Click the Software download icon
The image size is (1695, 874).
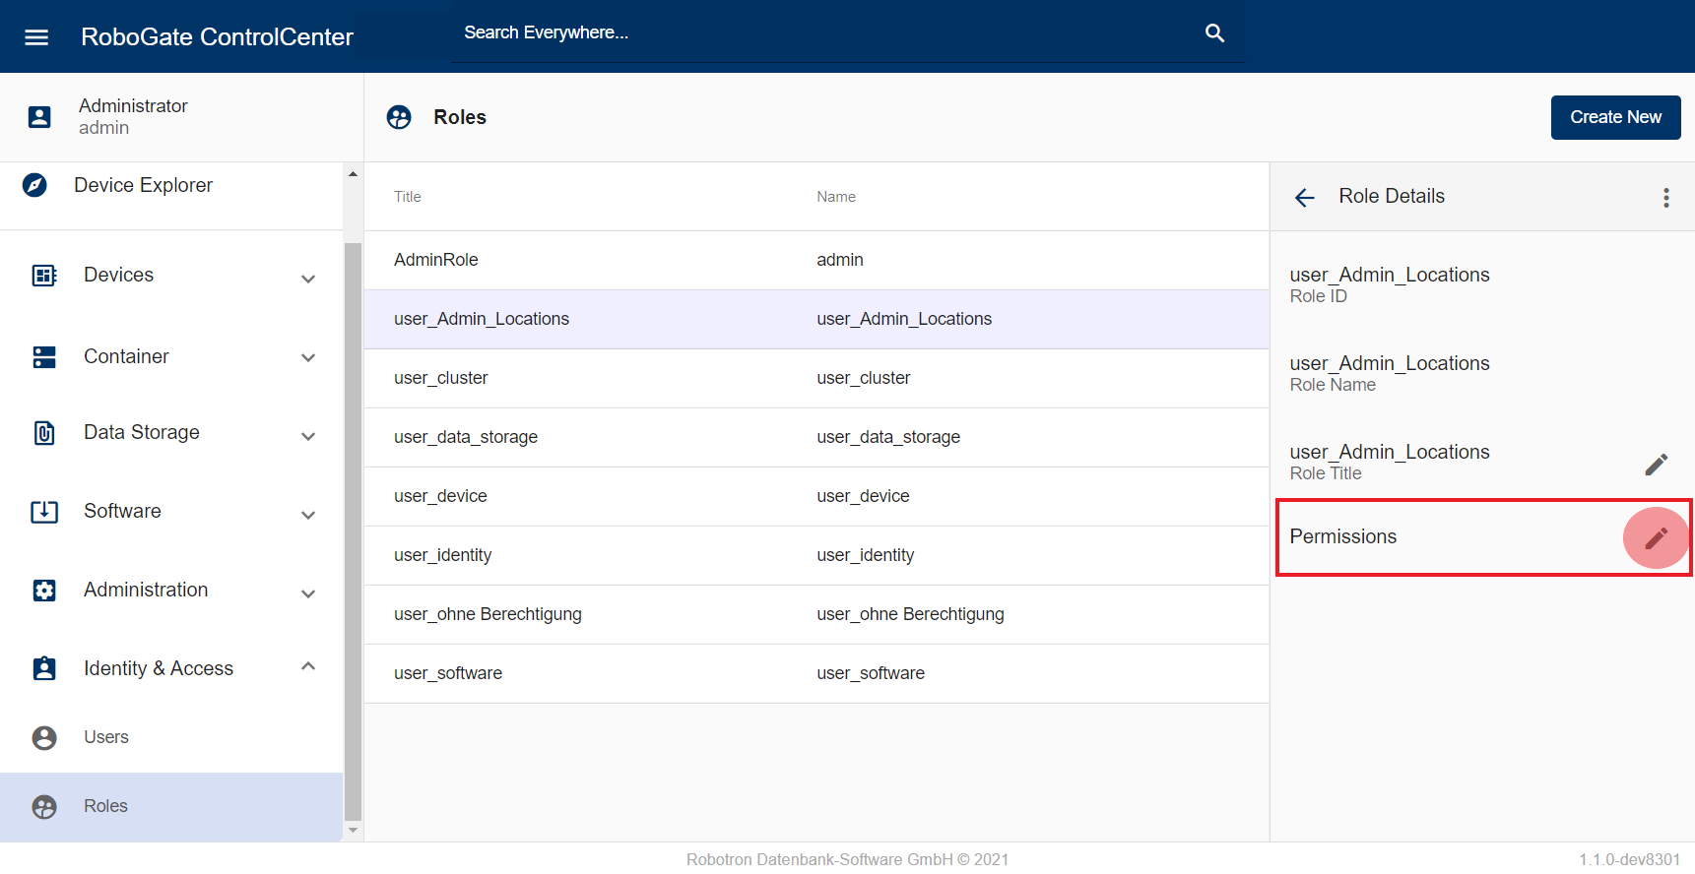click(44, 511)
